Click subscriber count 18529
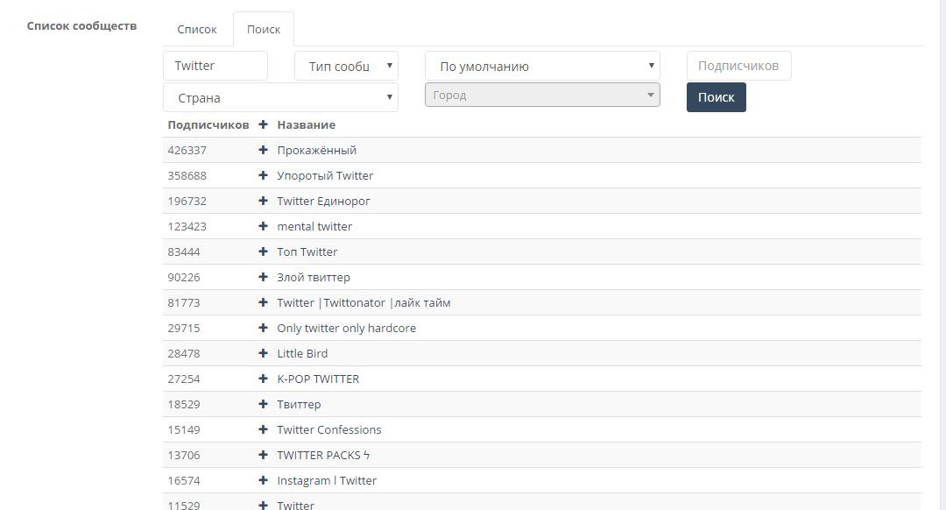946x510 pixels. point(184,404)
